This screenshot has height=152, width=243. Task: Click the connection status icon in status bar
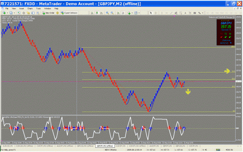[x=218, y=150]
